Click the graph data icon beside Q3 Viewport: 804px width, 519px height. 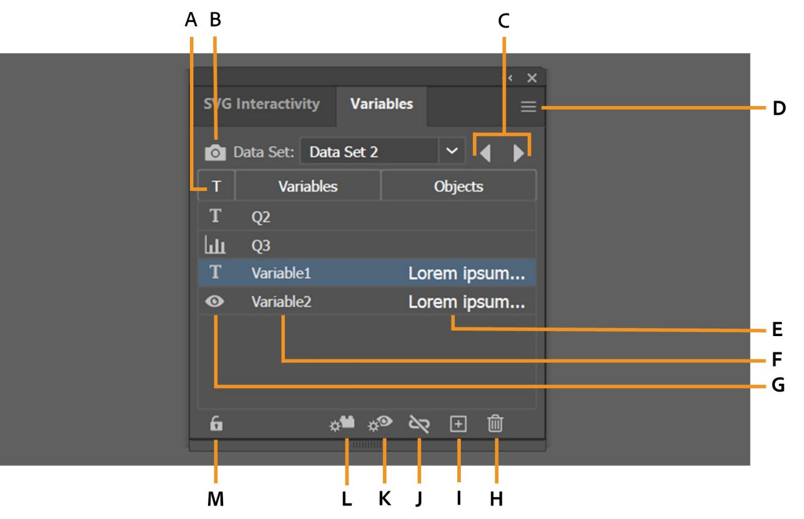(x=215, y=245)
